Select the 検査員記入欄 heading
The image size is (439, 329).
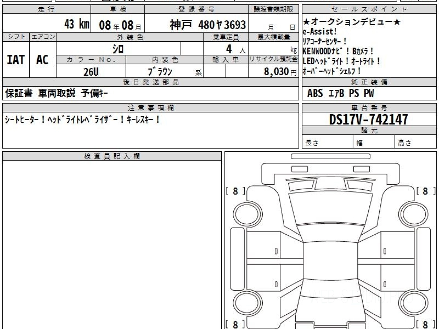click(112, 156)
